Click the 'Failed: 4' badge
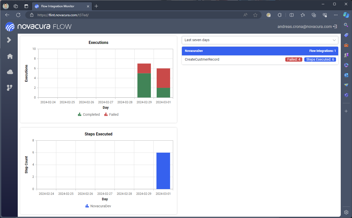The width and height of the screenshot is (352, 218). pos(294,60)
